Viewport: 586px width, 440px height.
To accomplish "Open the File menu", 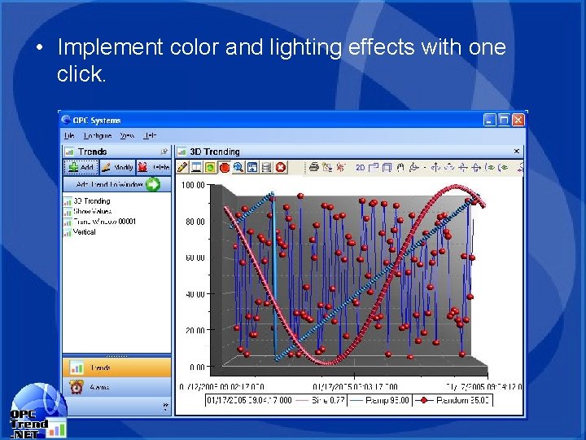I will coord(69,135).
